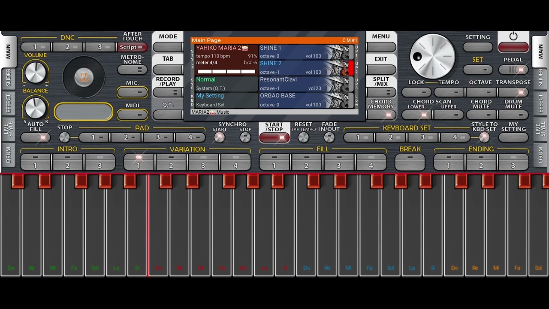This screenshot has width=549, height=309.
Task: Toggle After Touch Script button
Action: (x=132, y=47)
